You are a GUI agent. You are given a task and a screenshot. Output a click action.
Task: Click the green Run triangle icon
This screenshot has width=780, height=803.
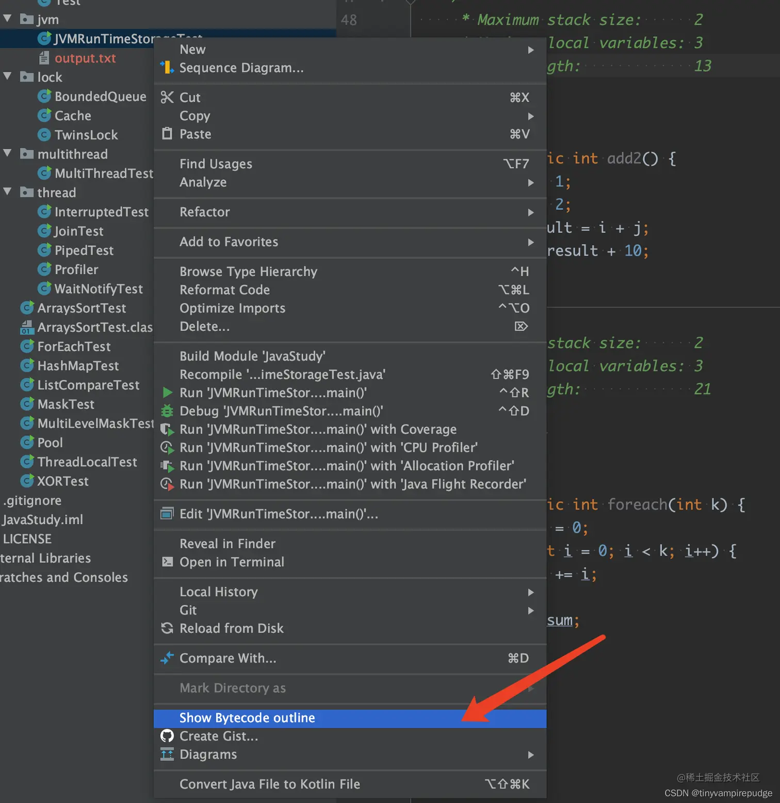167,392
